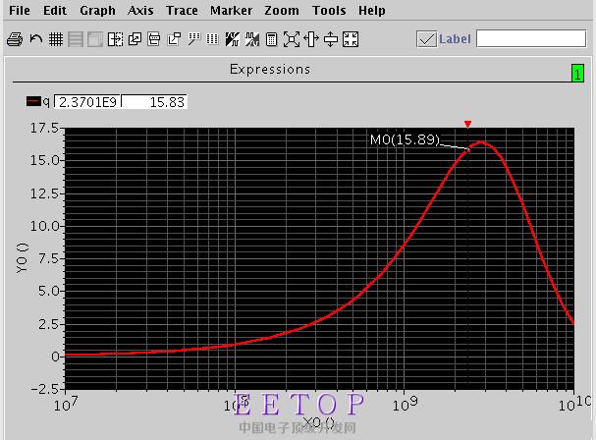Click the 17.5 Y-axis tick label
The height and width of the screenshot is (440, 596).
coord(44,128)
